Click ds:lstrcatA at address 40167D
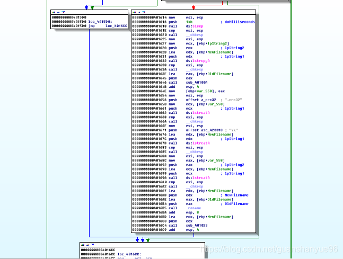343x259 pixels. pos(198,143)
